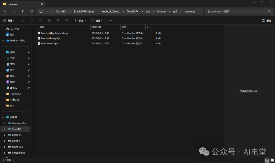This screenshot has height=163, width=275.
Task: Click the cut scissors icon
Action: click(x=22, y=21)
